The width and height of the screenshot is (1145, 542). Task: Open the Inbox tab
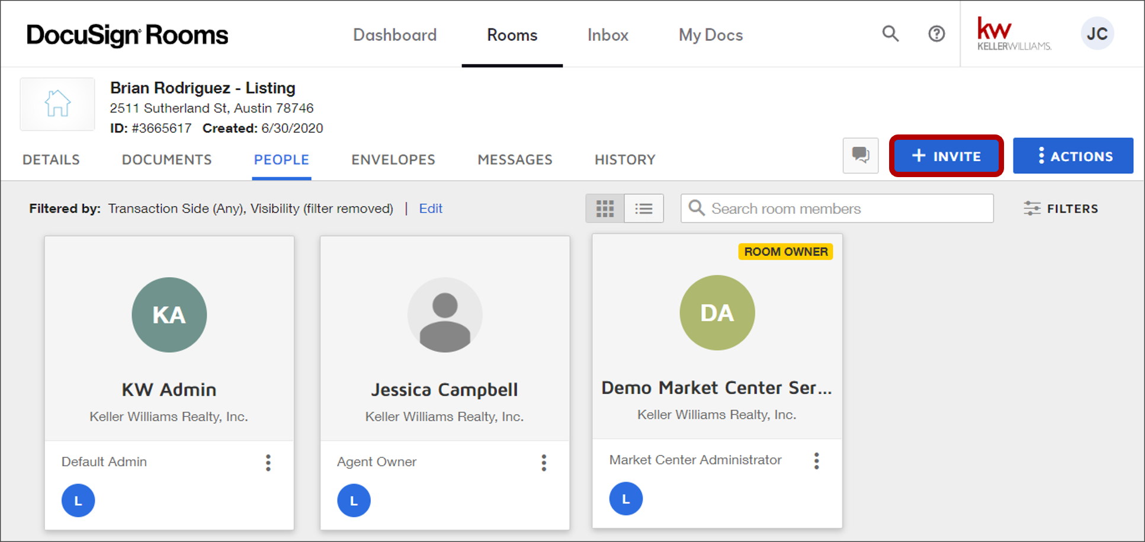click(608, 35)
